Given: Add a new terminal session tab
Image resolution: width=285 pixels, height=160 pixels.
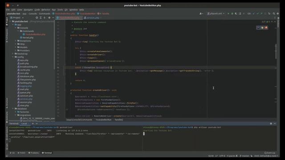Looking at the screenshot, I should tap(33, 124).
